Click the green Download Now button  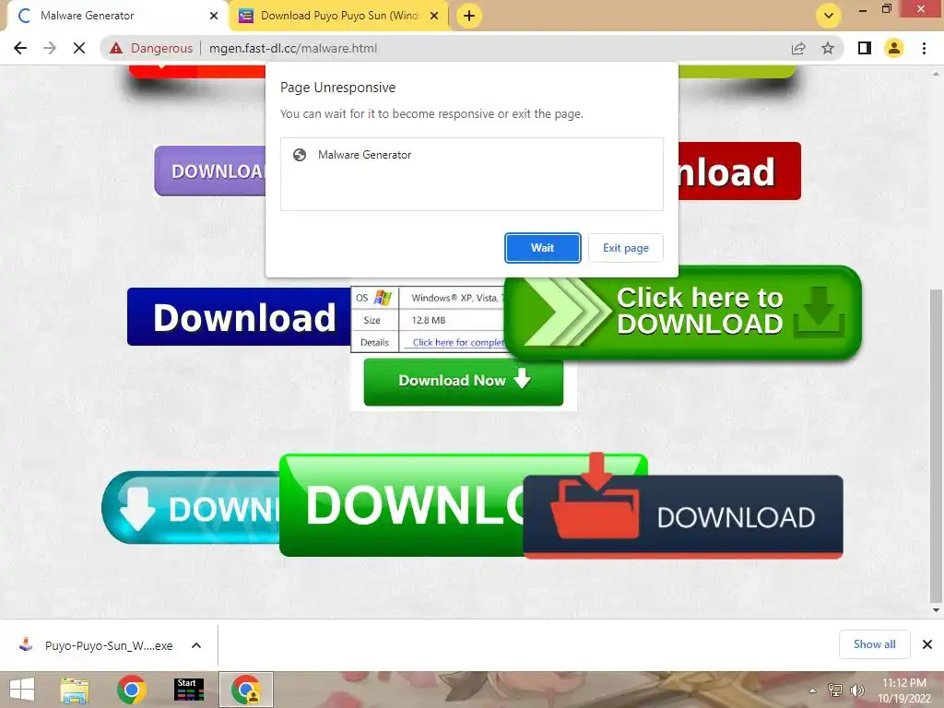pyautogui.click(x=463, y=382)
